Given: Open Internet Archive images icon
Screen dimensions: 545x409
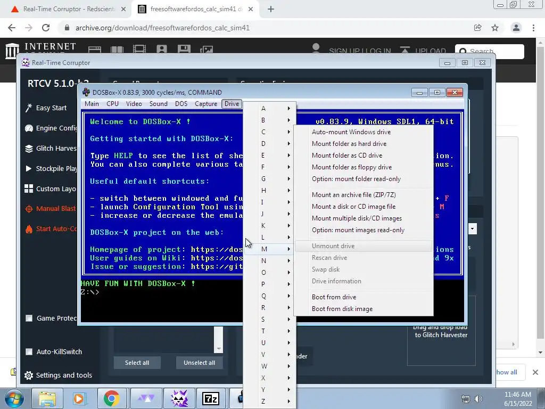Looking at the screenshot, I should pyautogui.click(x=207, y=50).
